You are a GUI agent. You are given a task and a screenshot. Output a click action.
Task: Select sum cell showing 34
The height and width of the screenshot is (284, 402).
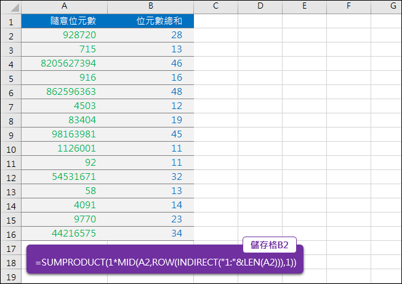(x=150, y=233)
